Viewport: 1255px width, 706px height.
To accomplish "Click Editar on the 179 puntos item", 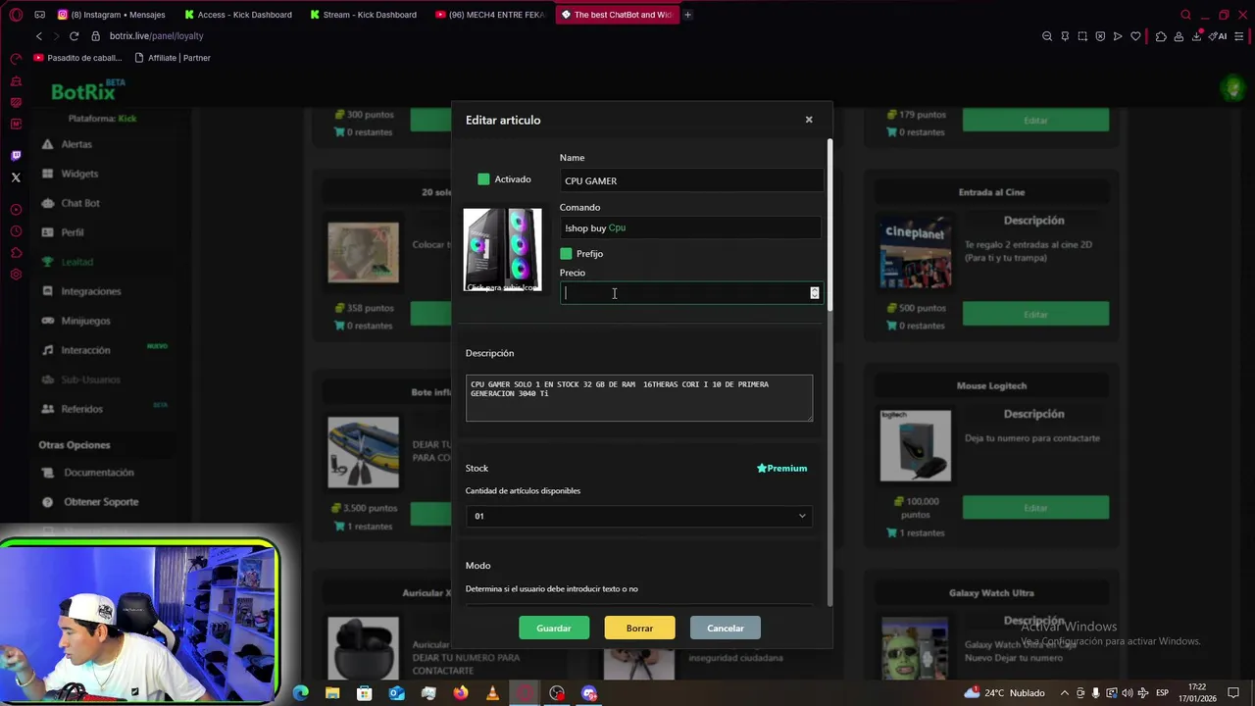I will point(1035,120).
